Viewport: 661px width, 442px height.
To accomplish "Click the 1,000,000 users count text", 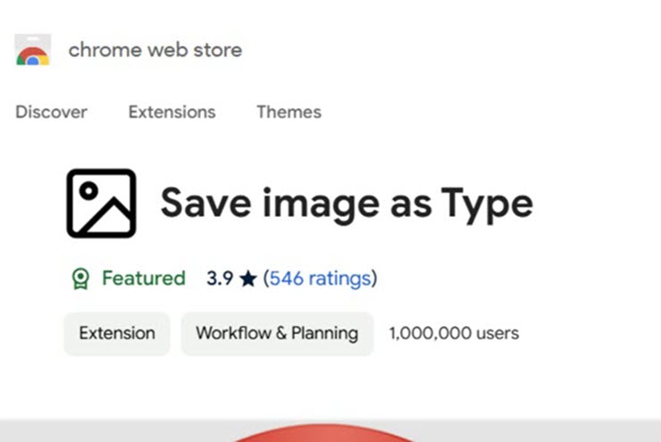I will click(454, 333).
